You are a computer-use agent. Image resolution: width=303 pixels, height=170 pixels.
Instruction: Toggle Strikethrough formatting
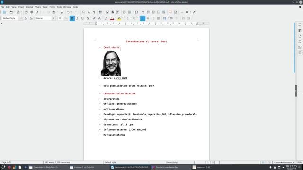tap(88, 18)
